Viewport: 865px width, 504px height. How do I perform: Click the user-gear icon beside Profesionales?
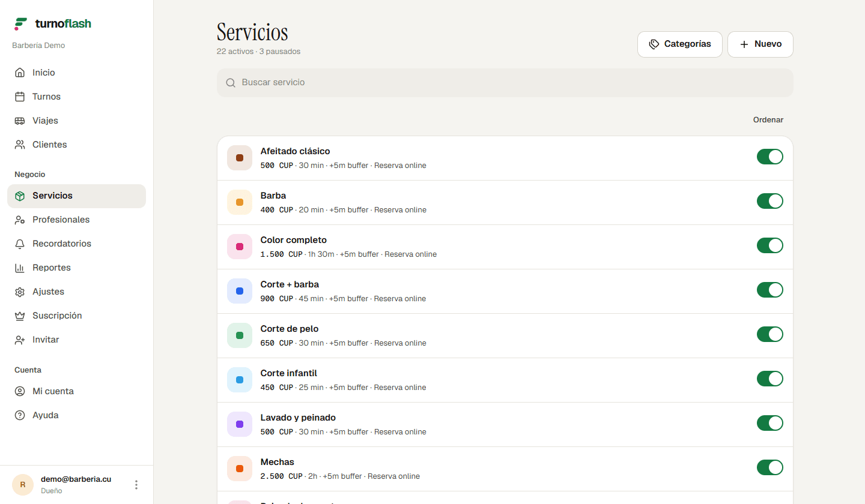20,220
